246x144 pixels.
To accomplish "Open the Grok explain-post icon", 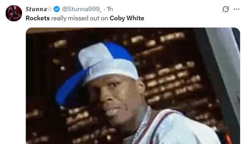I will [225, 9].
